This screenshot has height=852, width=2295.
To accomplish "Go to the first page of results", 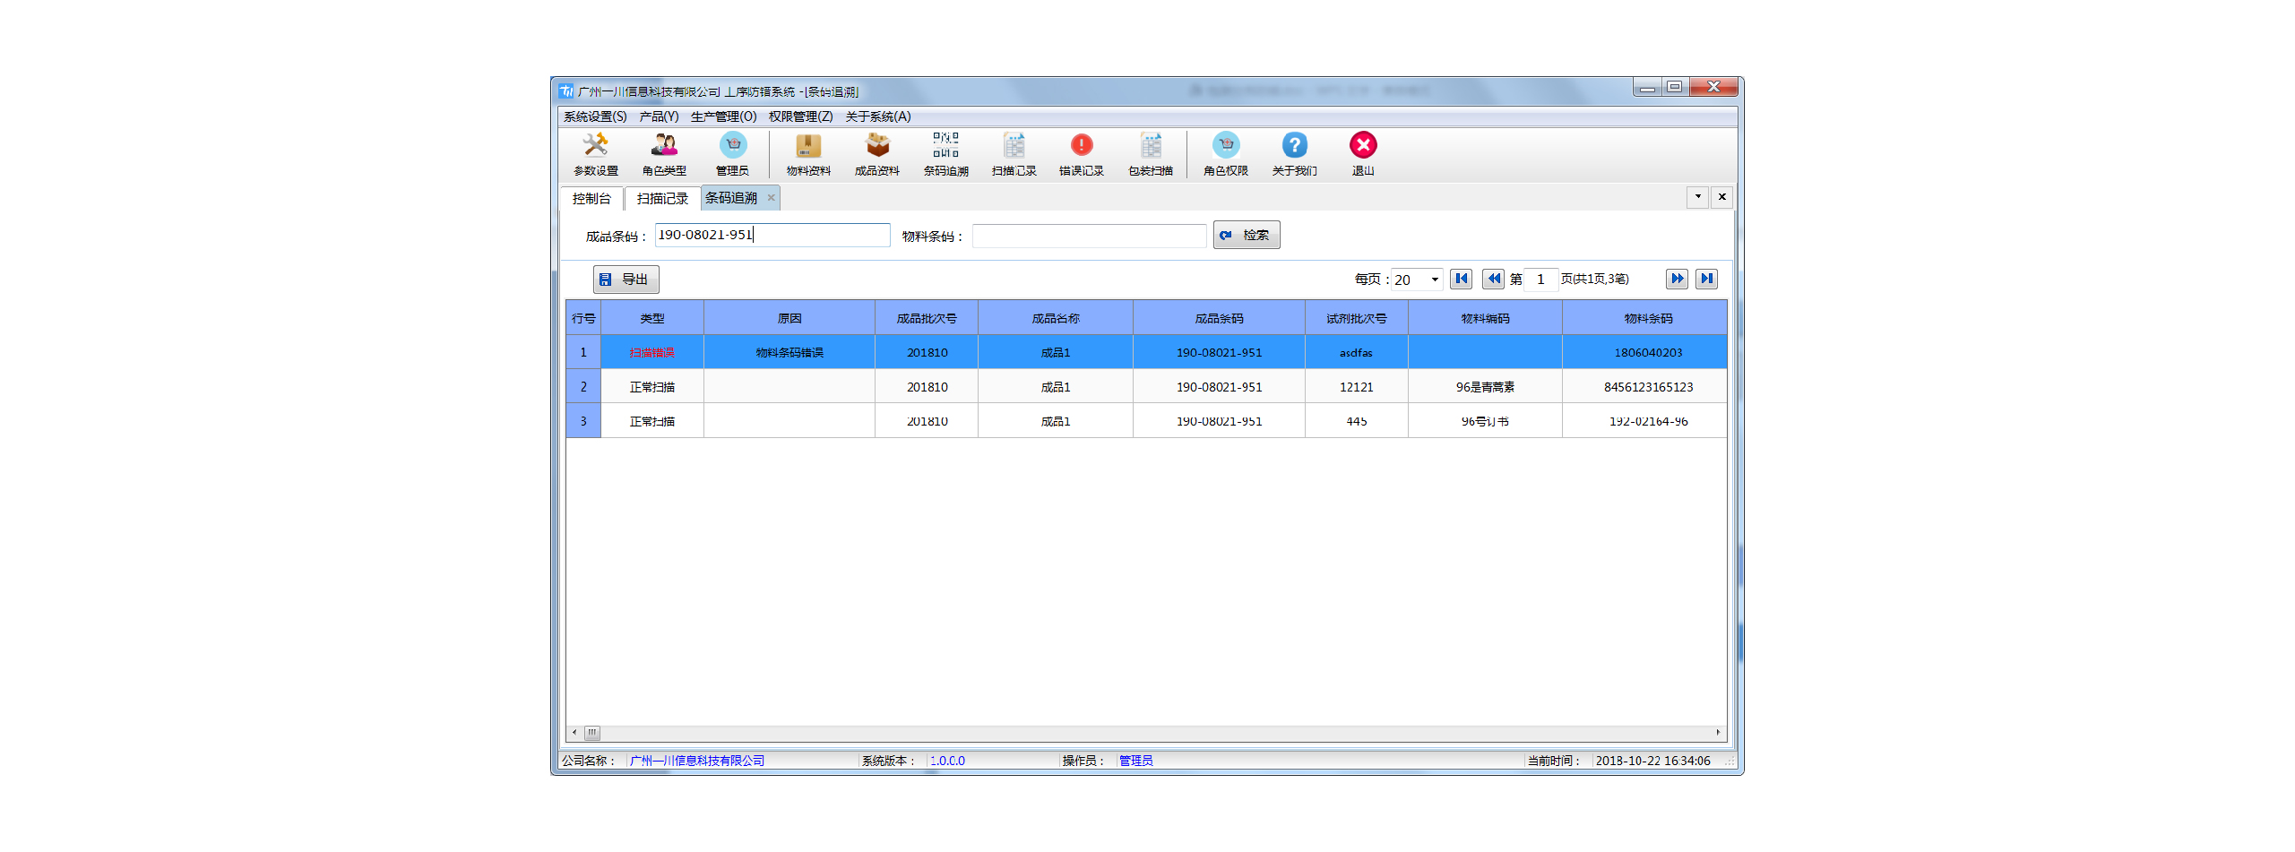I will tap(1462, 279).
